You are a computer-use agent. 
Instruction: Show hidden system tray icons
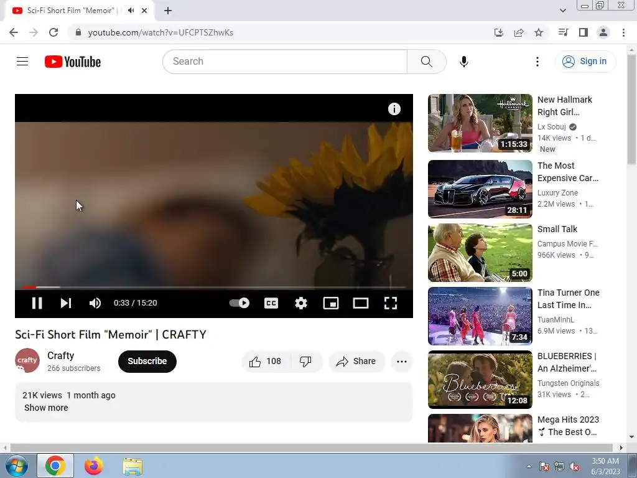529,466
